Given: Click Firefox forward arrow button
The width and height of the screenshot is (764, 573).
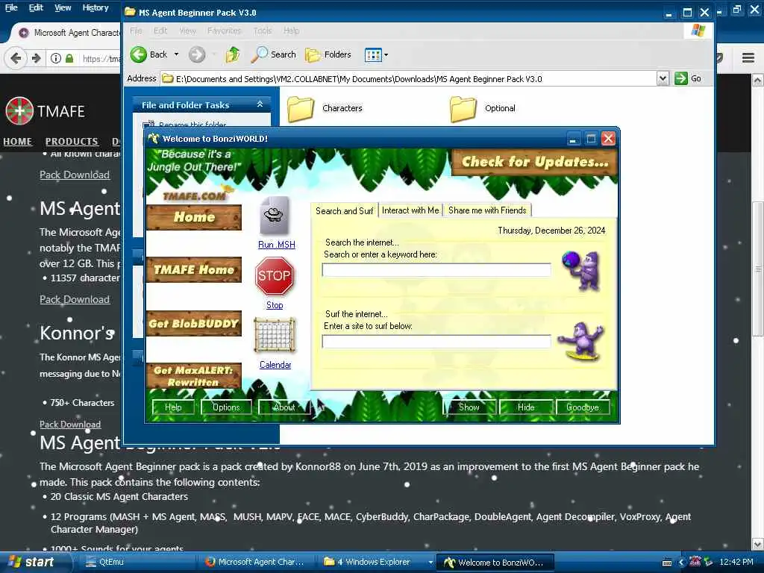Looking at the screenshot, I should point(36,58).
